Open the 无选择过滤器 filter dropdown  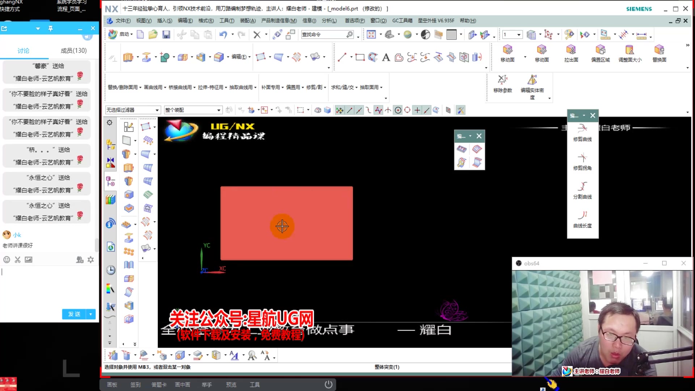point(157,110)
